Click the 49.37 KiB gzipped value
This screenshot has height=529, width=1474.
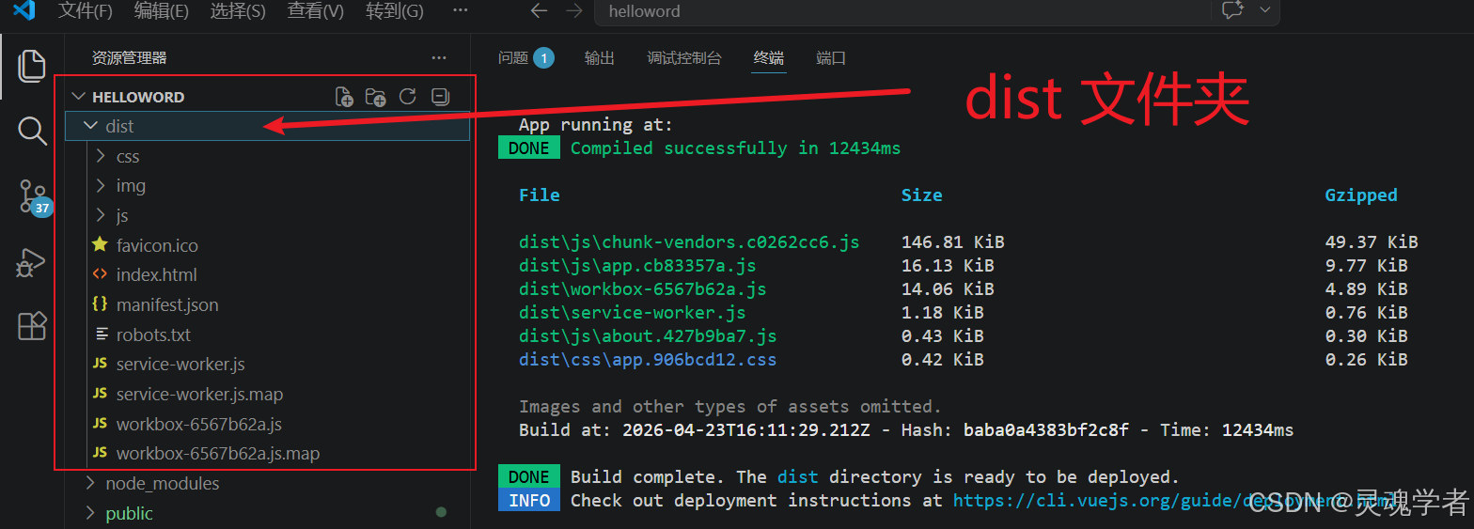(x=1372, y=242)
